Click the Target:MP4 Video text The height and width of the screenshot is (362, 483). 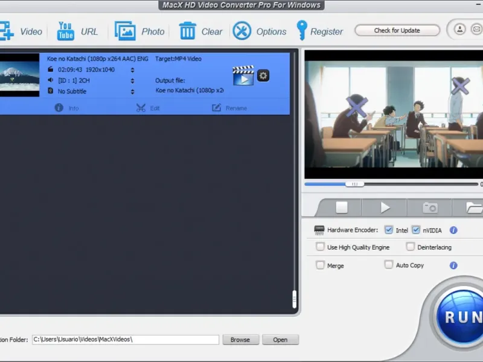tap(178, 59)
